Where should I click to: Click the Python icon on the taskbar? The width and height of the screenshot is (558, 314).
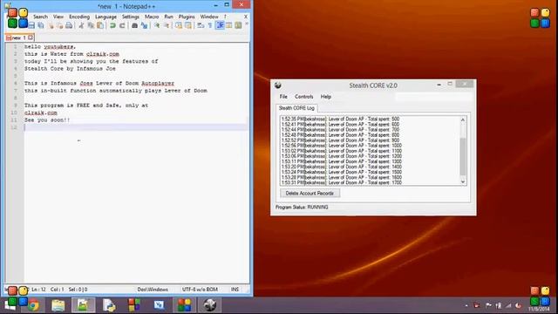(x=109, y=305)
